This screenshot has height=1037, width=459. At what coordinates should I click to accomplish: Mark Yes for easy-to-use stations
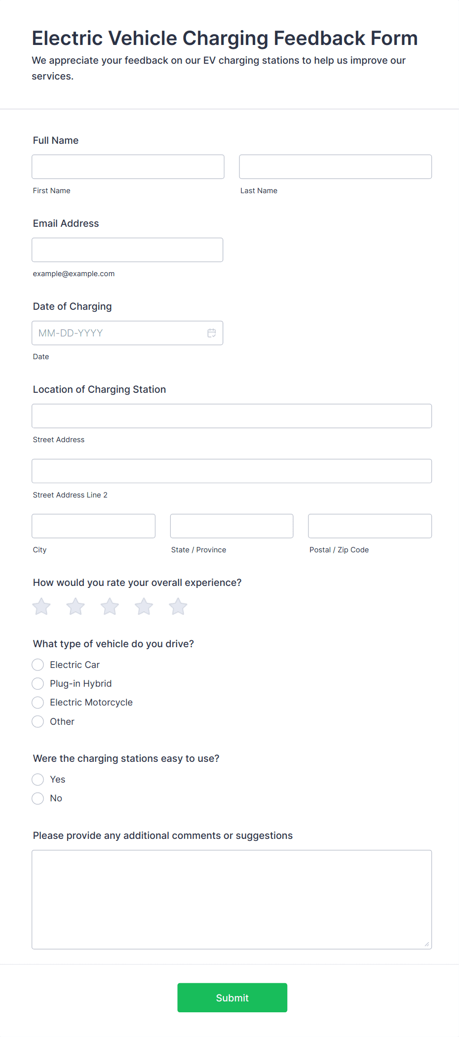38,779
